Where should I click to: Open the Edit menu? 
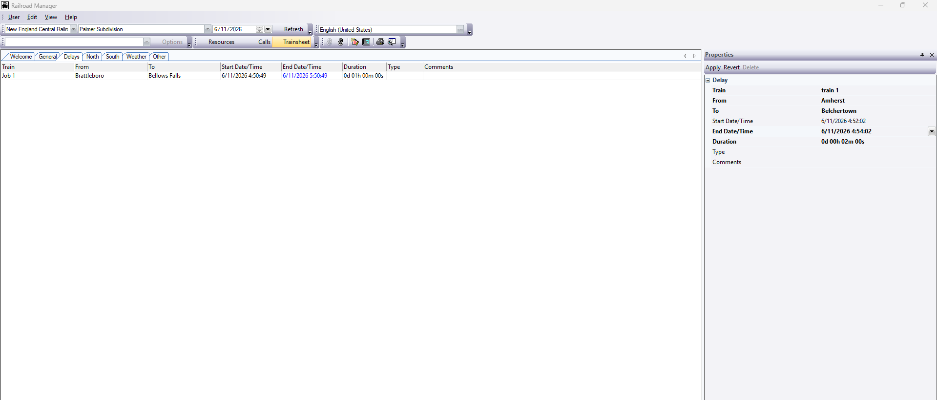(x=32, y=17)
